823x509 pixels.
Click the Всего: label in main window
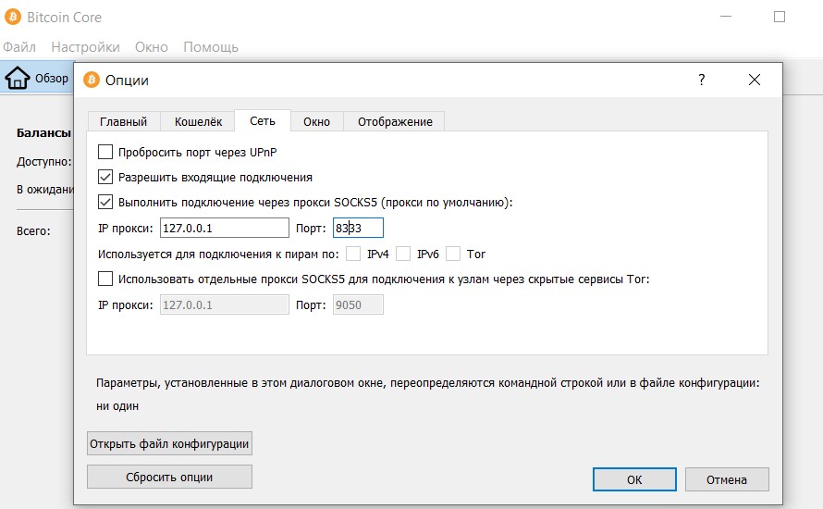pyautogui.click(x=33, y=231)
